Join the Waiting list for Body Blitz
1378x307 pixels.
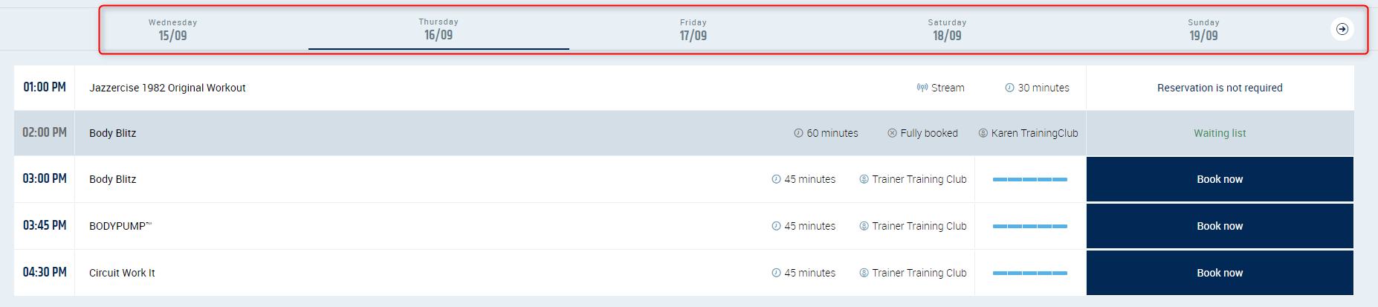click(x=1219, y=133)
